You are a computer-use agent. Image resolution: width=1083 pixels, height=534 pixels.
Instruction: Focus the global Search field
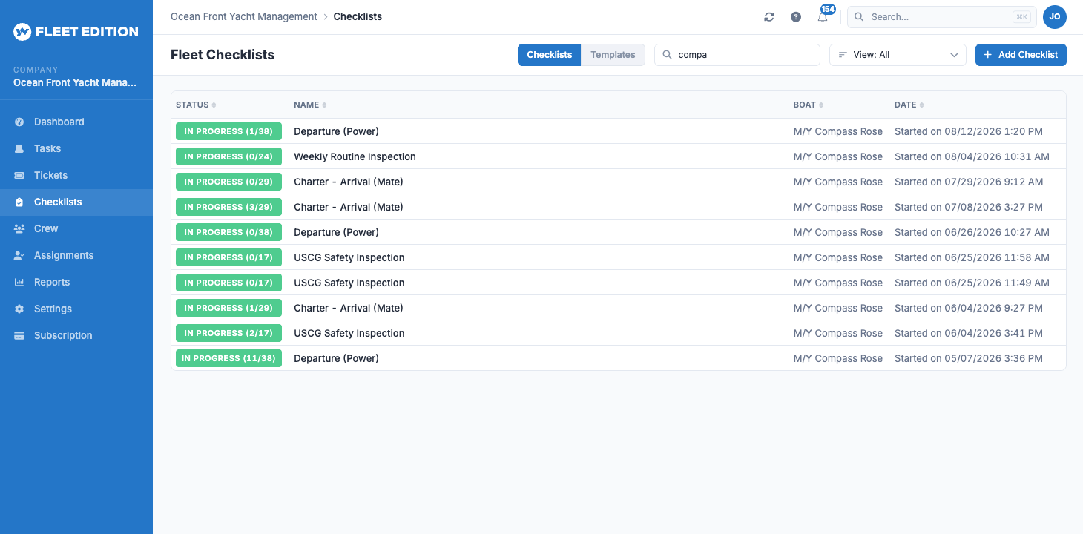coord(942,17)
